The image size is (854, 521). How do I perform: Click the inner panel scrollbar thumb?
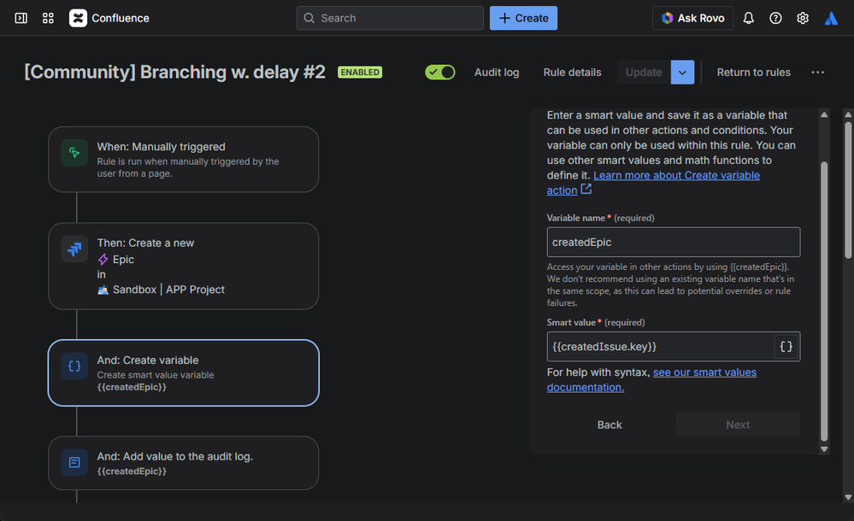click(x=824, y=301)
